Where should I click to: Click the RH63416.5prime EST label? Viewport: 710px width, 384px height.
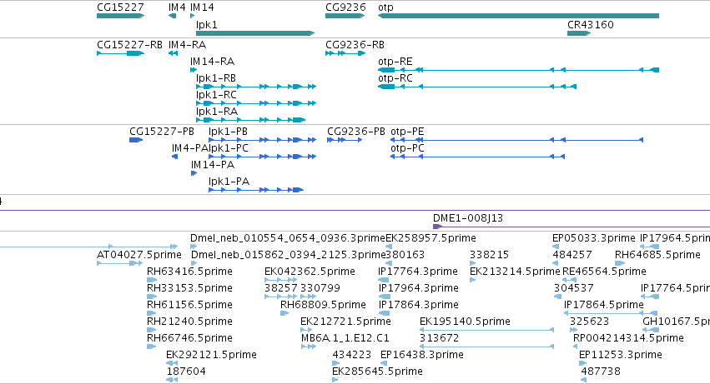pyautogui.click(x=189, y=272)
